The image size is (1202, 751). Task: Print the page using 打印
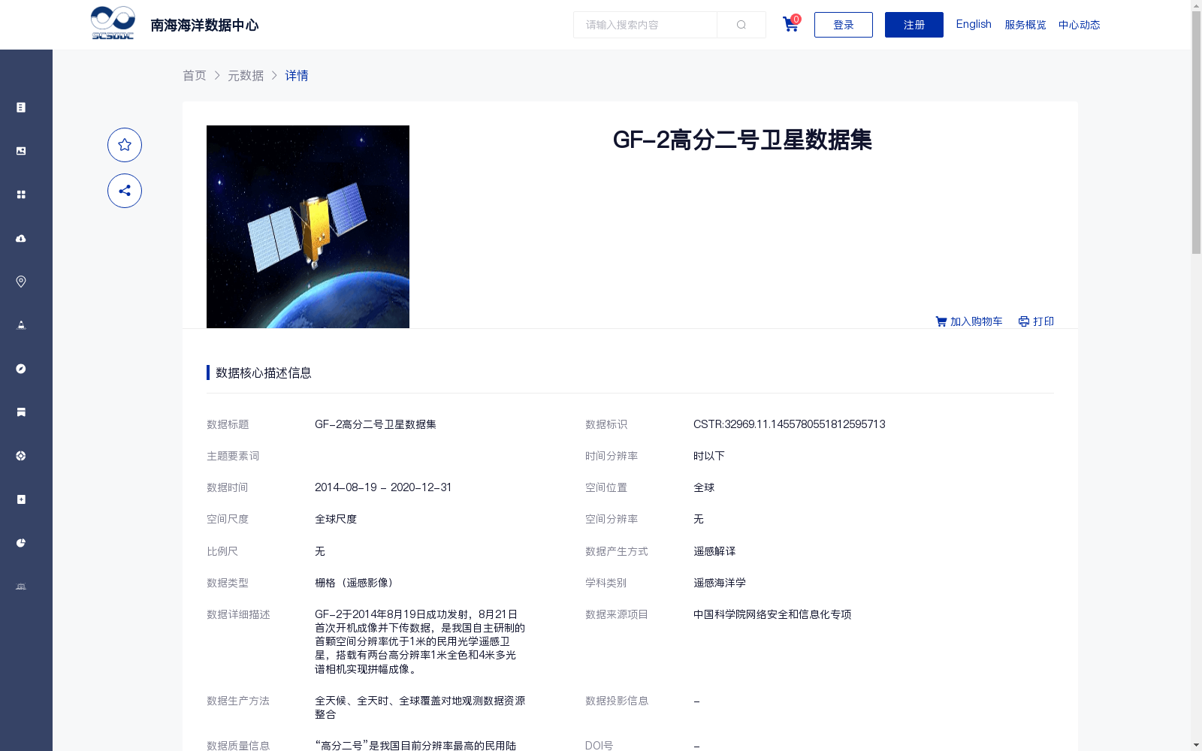(1036, 321)
